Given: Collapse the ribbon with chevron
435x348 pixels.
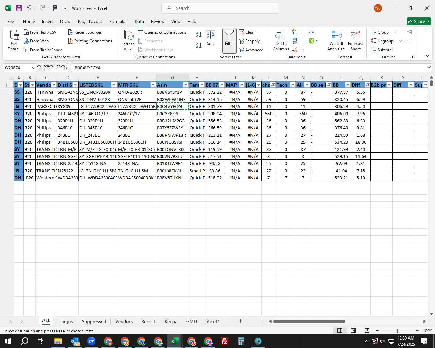Looking at the screenshot, I should click(x=427, y=56).
